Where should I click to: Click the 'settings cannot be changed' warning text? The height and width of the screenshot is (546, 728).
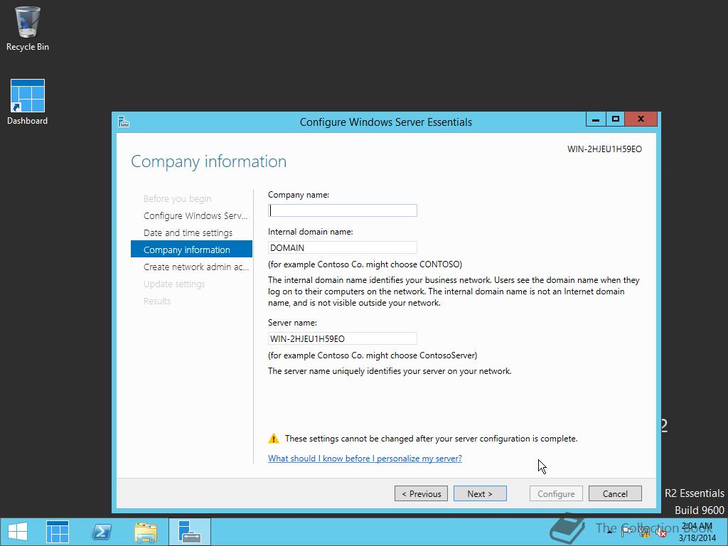pyautogui.click(x=432, y=438)
